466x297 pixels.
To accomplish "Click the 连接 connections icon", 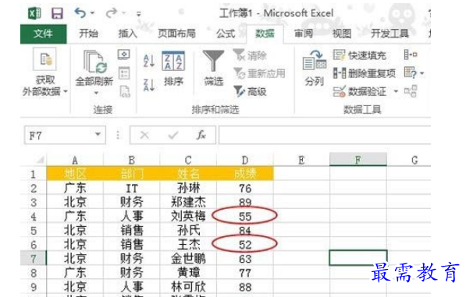I will click(x=124, y=55).
